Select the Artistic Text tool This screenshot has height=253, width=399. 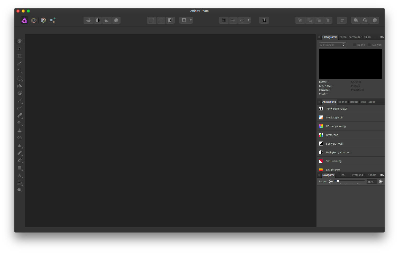point(20,175)
